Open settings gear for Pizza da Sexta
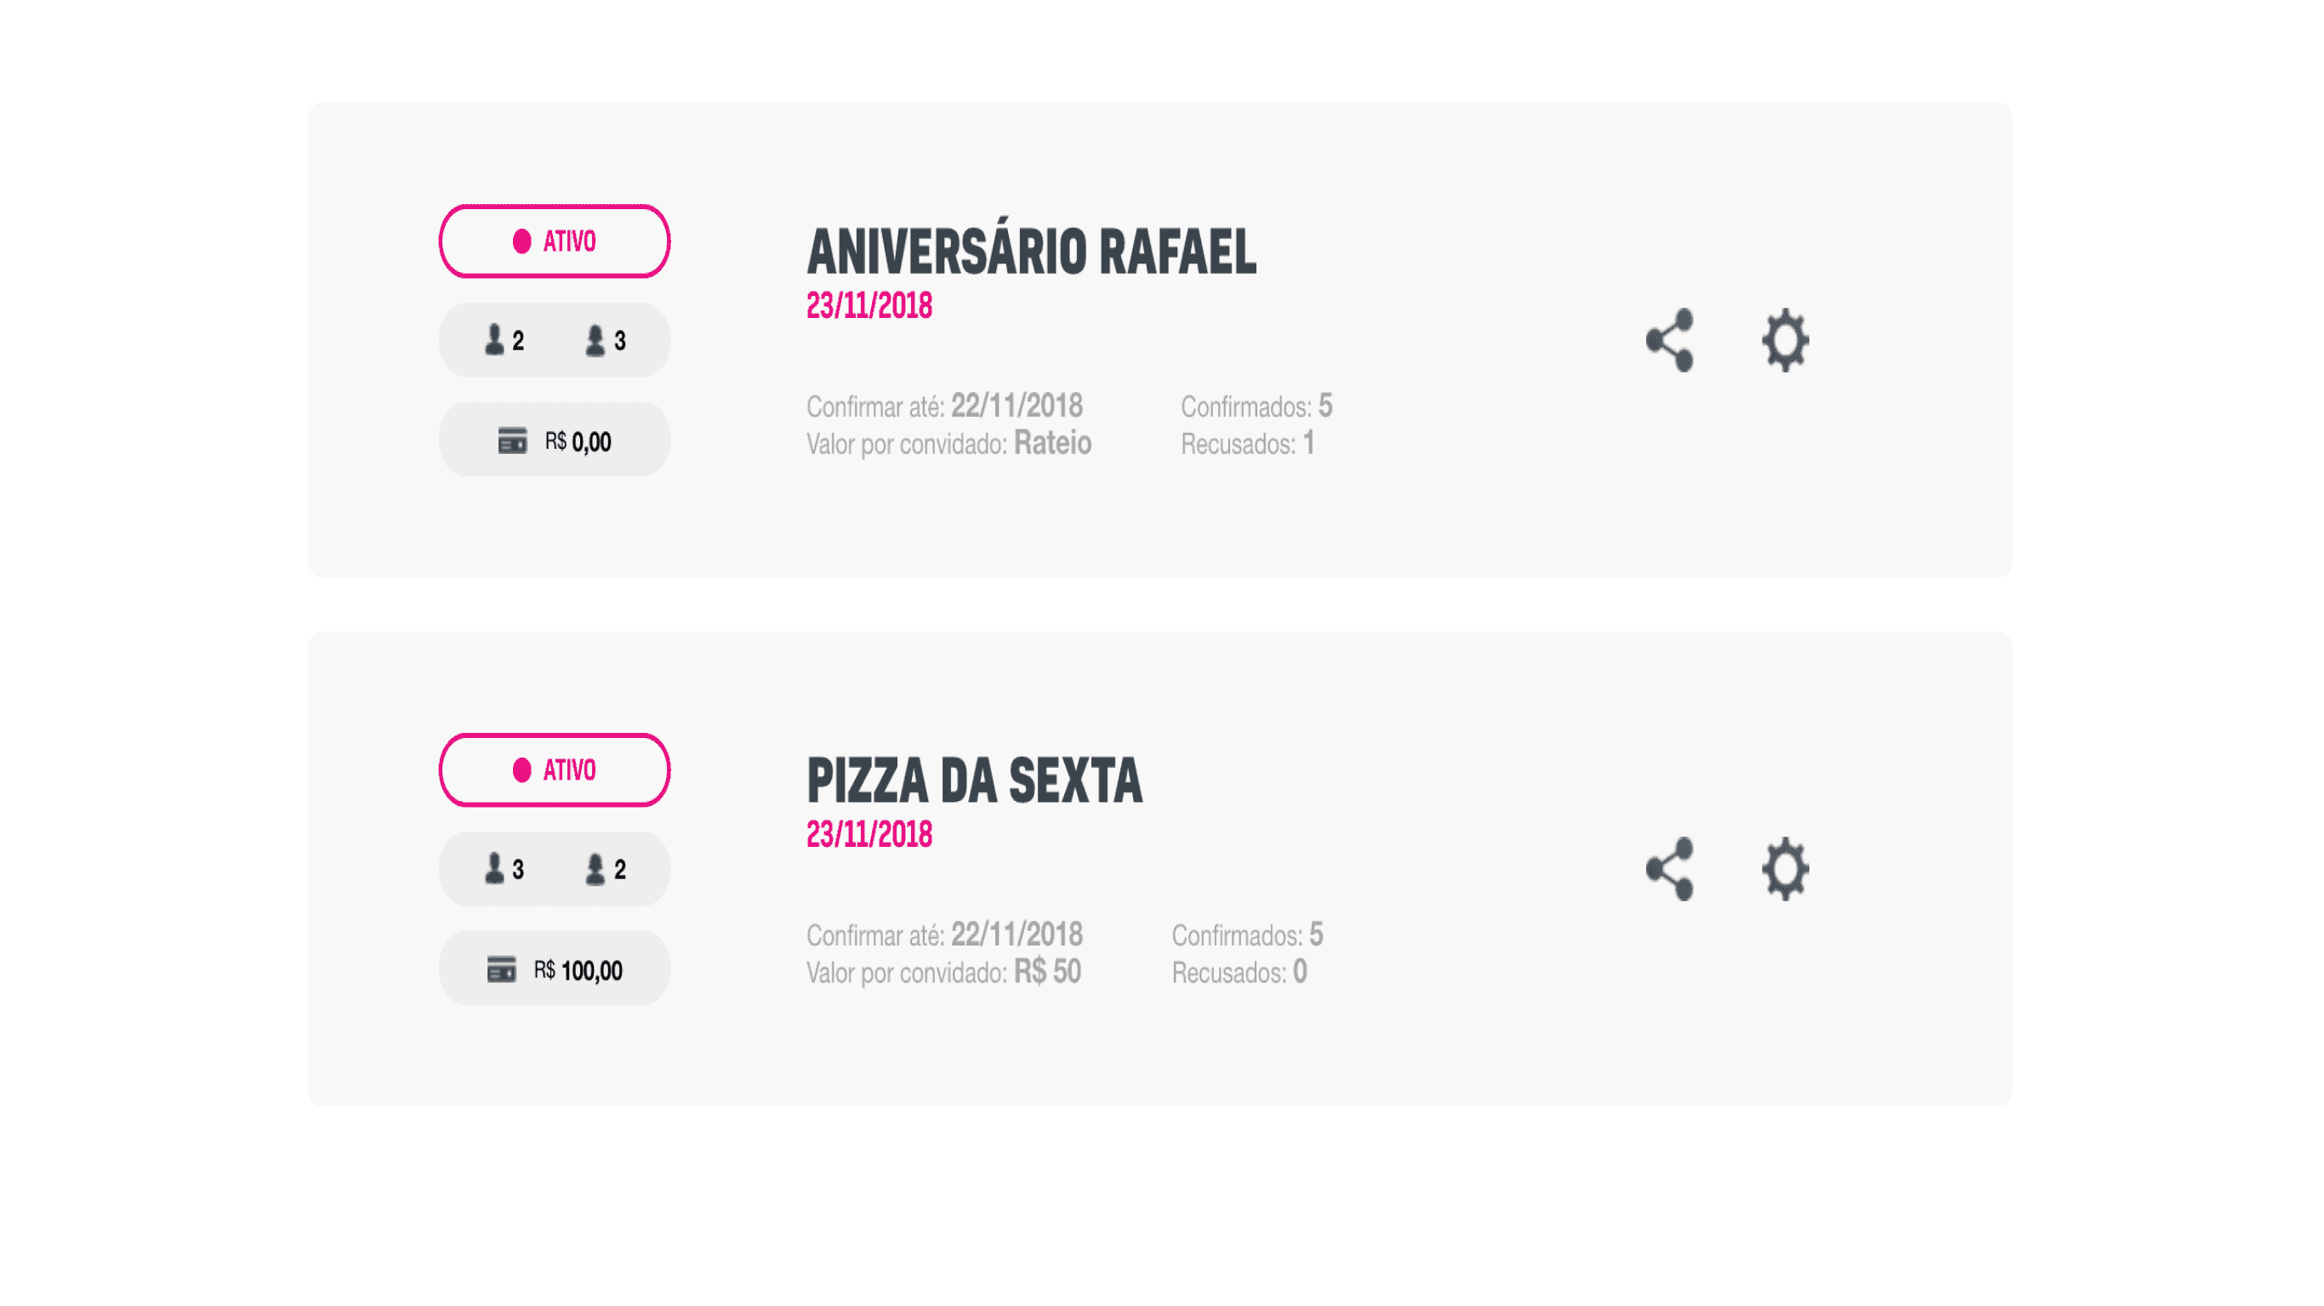 tap(1786, 869)
